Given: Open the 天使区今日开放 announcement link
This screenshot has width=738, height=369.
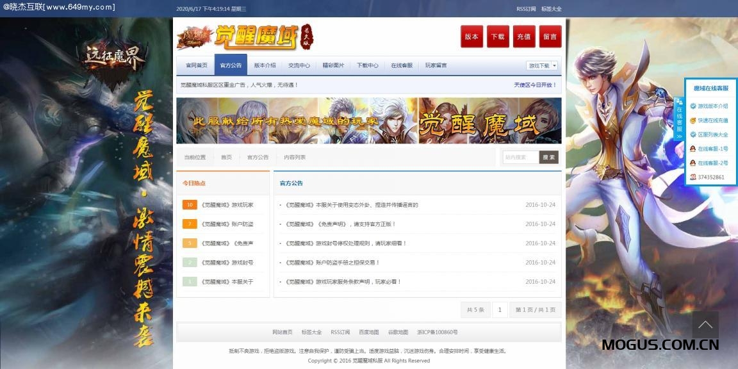Looking at the screenshot, I should click(x=532, y=86).
